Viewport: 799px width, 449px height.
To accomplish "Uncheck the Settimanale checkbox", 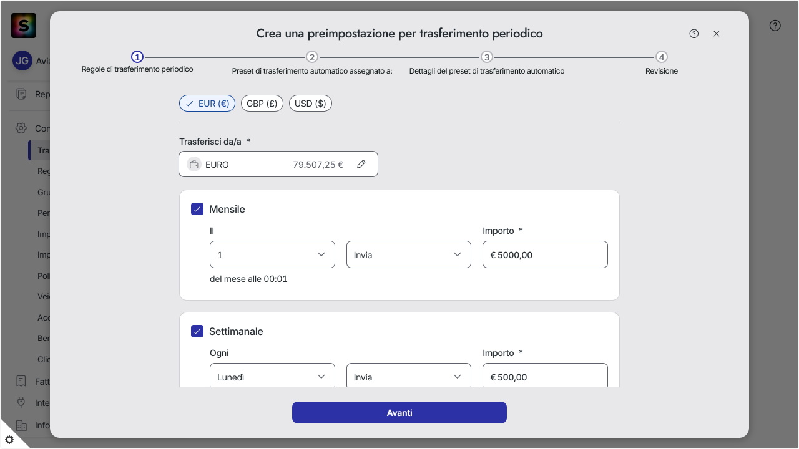I will [x=197, y=331].
